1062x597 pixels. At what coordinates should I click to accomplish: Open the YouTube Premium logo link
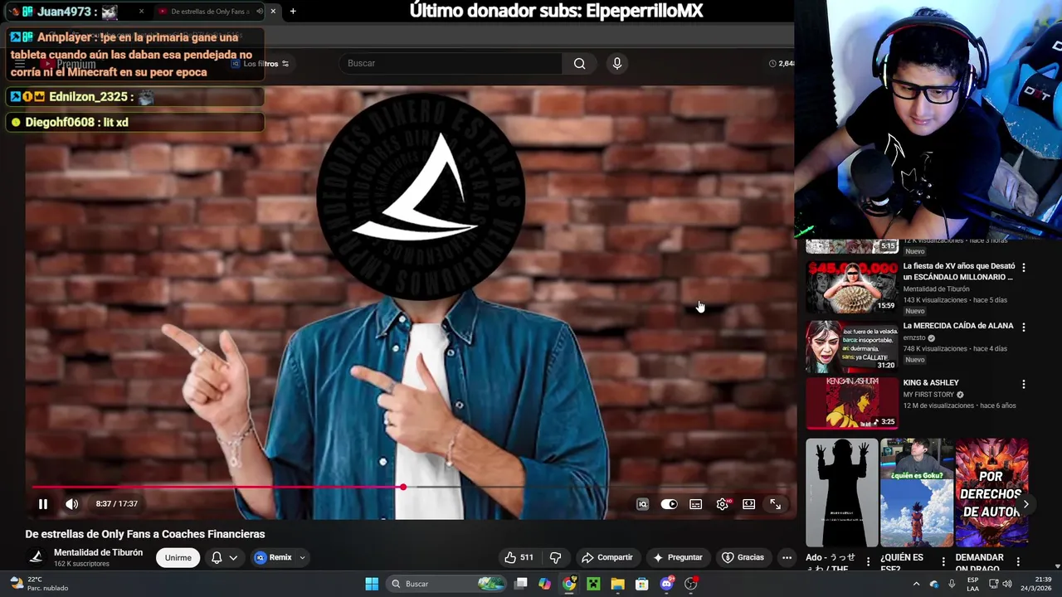tap(70, 64)
